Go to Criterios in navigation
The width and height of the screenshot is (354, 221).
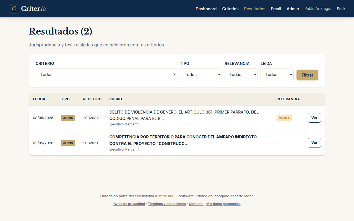click(230, 9)
